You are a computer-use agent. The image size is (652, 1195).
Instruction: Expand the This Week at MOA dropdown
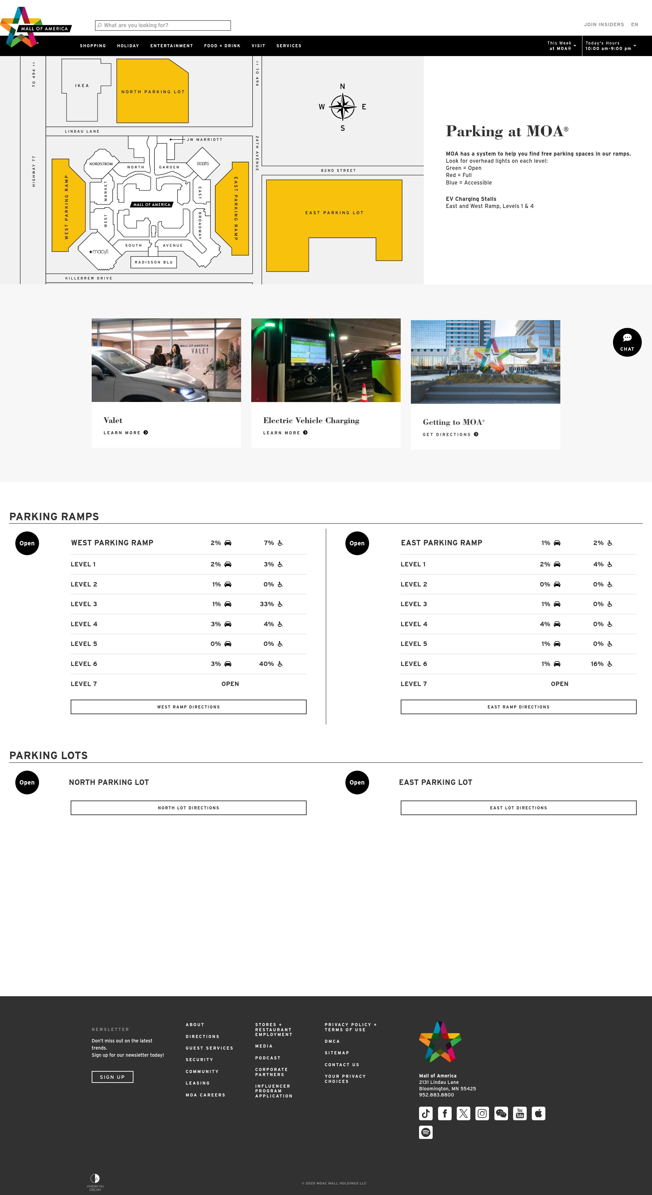click(562, 46)
